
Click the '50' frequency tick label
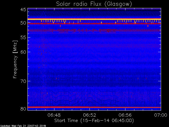click(x=23, y=23)
